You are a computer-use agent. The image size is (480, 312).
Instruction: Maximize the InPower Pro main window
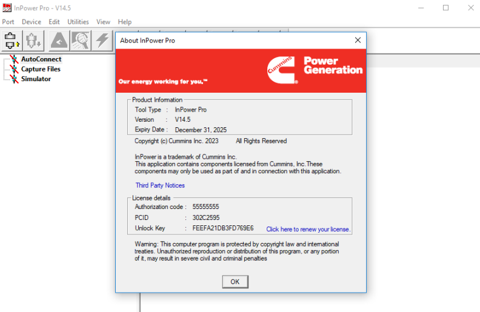click(445, 8)
